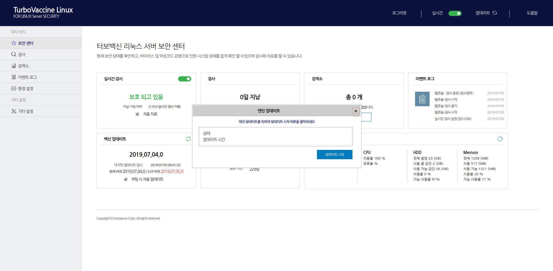Uncheck the 자동 치료 checkbox
The image size is (553, 271).
point(137,114)
